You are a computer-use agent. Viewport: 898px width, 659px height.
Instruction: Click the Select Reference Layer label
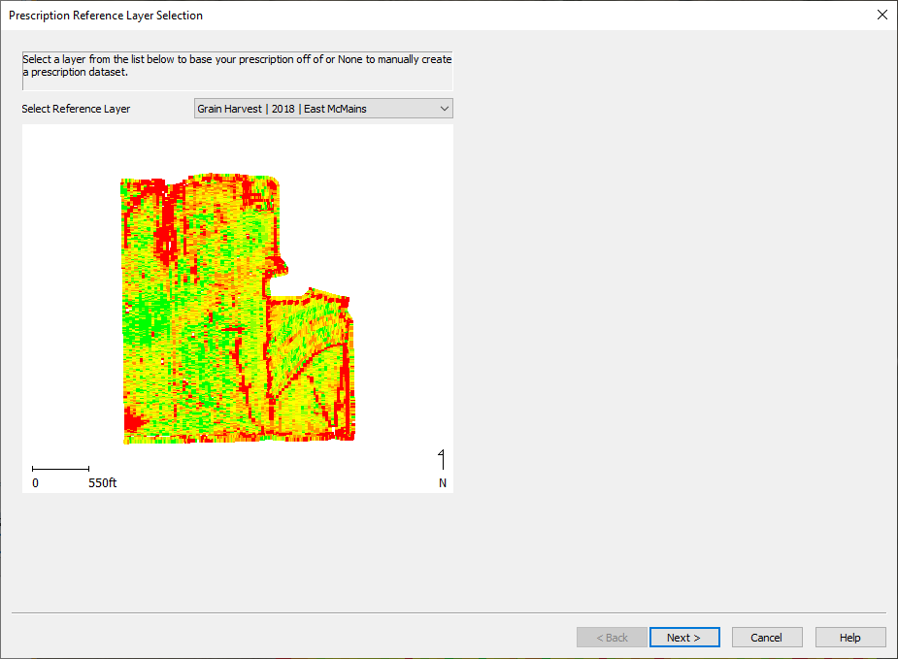(x=76, y=109)
